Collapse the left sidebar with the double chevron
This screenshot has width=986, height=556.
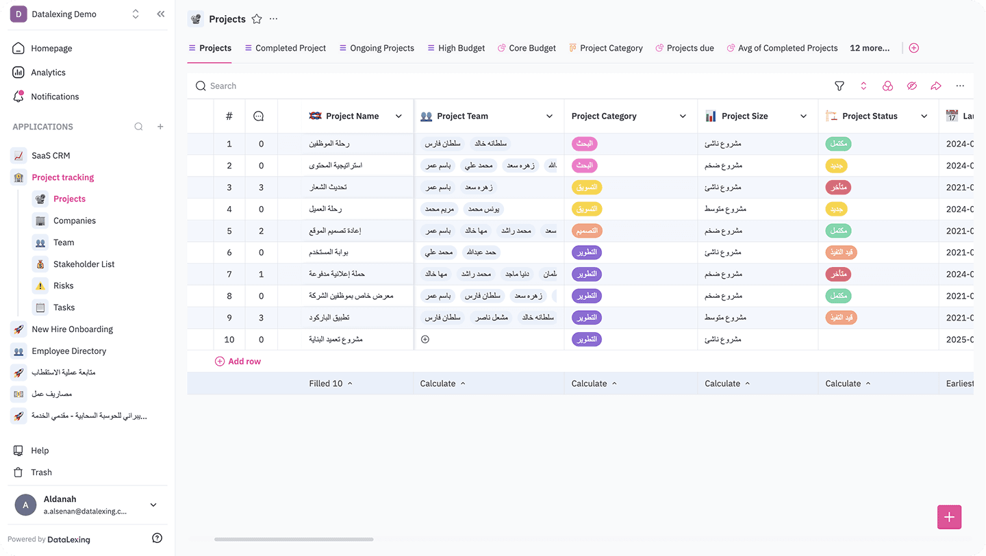(x=160, y=13)
